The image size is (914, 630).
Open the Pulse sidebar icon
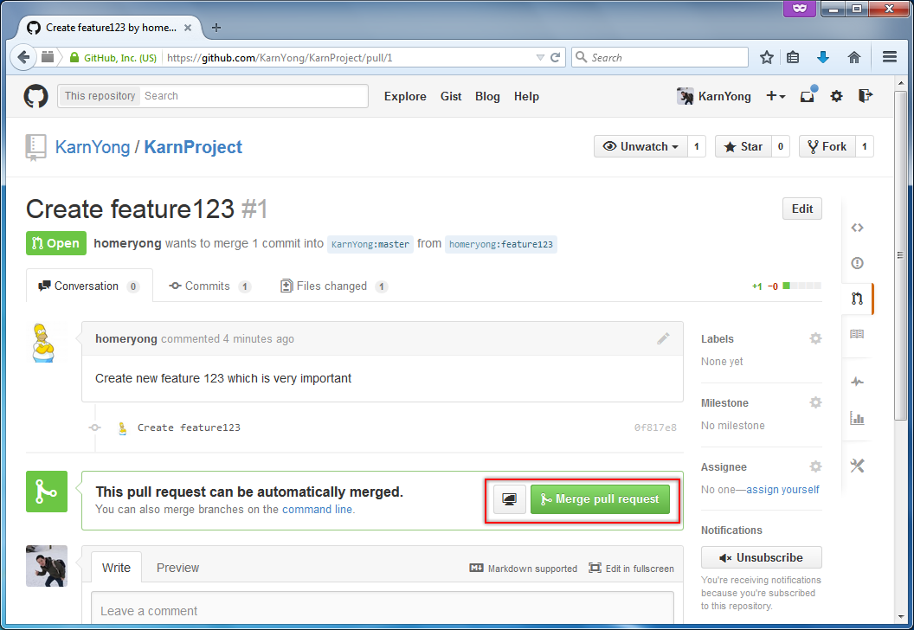point(857,382)
